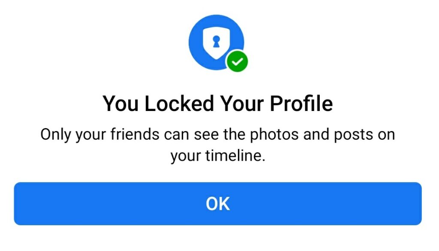Click the word "Profile" in the title
The width and height of the screenshot is (439, 251).
point(301,104)
